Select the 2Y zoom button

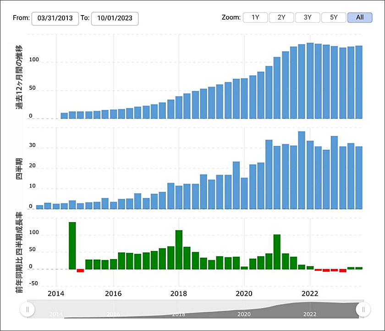(281, 17)
